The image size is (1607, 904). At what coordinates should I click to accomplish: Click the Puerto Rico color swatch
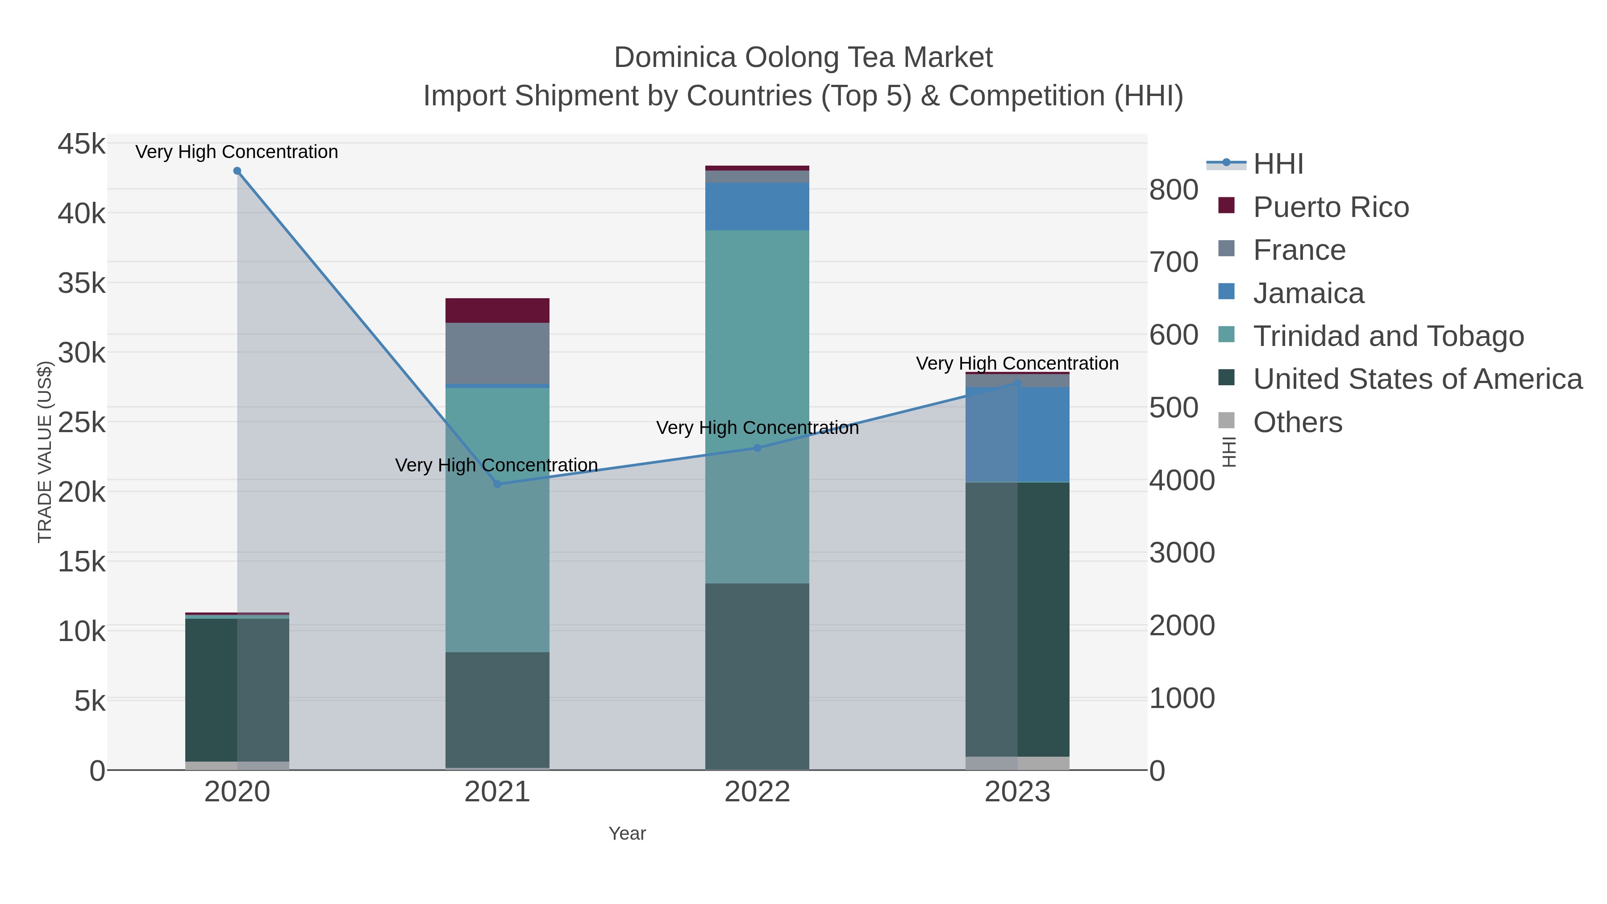(1227, 205)
